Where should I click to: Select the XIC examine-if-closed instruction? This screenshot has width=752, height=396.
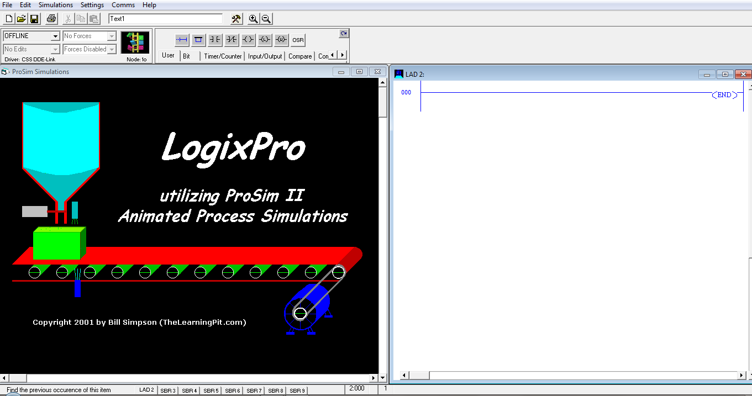(x=214, y=40)
